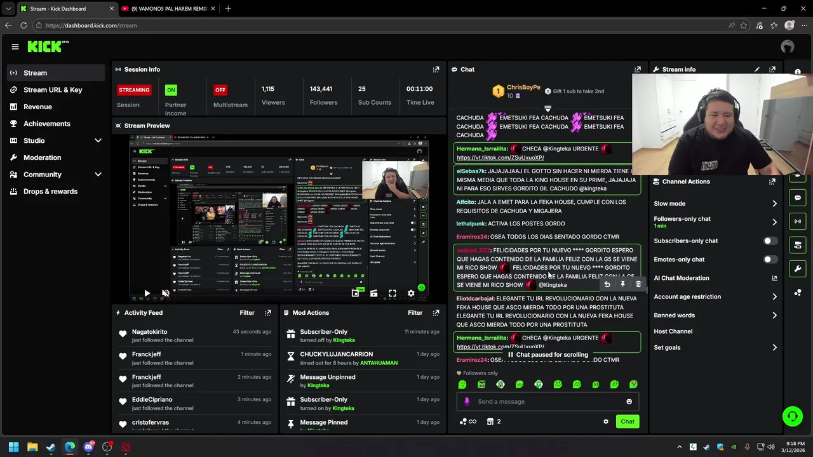
Task: Click the Edge browser taskbar icon
Action: pyautogui.click(x=70, y=447)
